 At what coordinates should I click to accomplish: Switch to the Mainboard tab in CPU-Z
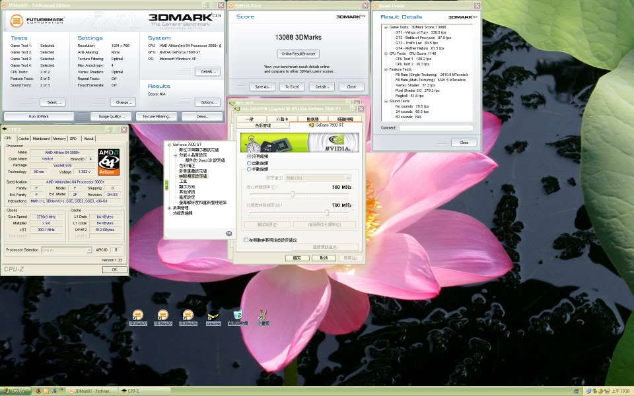[x=41, y=139]
